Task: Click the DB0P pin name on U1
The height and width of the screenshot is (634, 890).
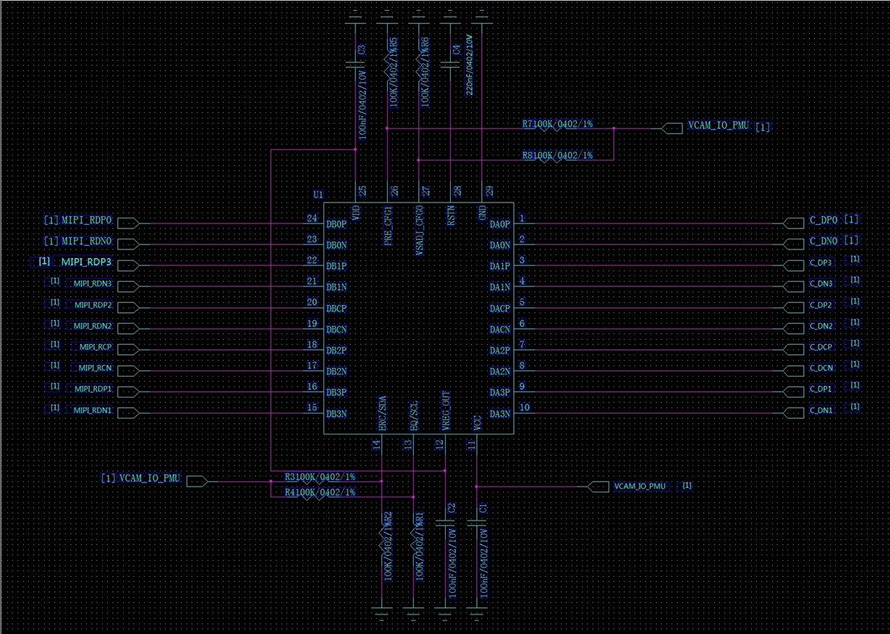Action: click(x=336, y=224)
